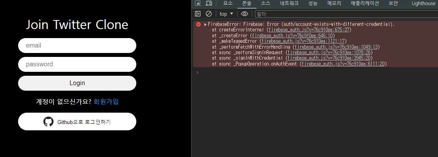Click the red error icon in console
The image size is (438, 157).
pyautogui.click(x=199, y=24)
